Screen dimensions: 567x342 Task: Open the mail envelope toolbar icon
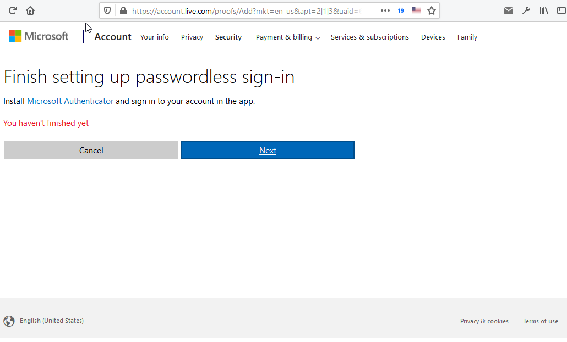tap(508, 9)
